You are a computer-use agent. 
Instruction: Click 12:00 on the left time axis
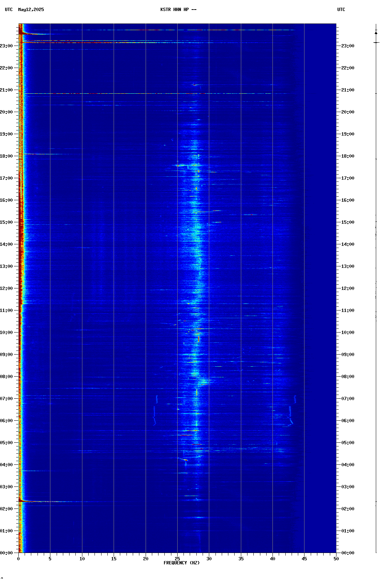point(7,288)
